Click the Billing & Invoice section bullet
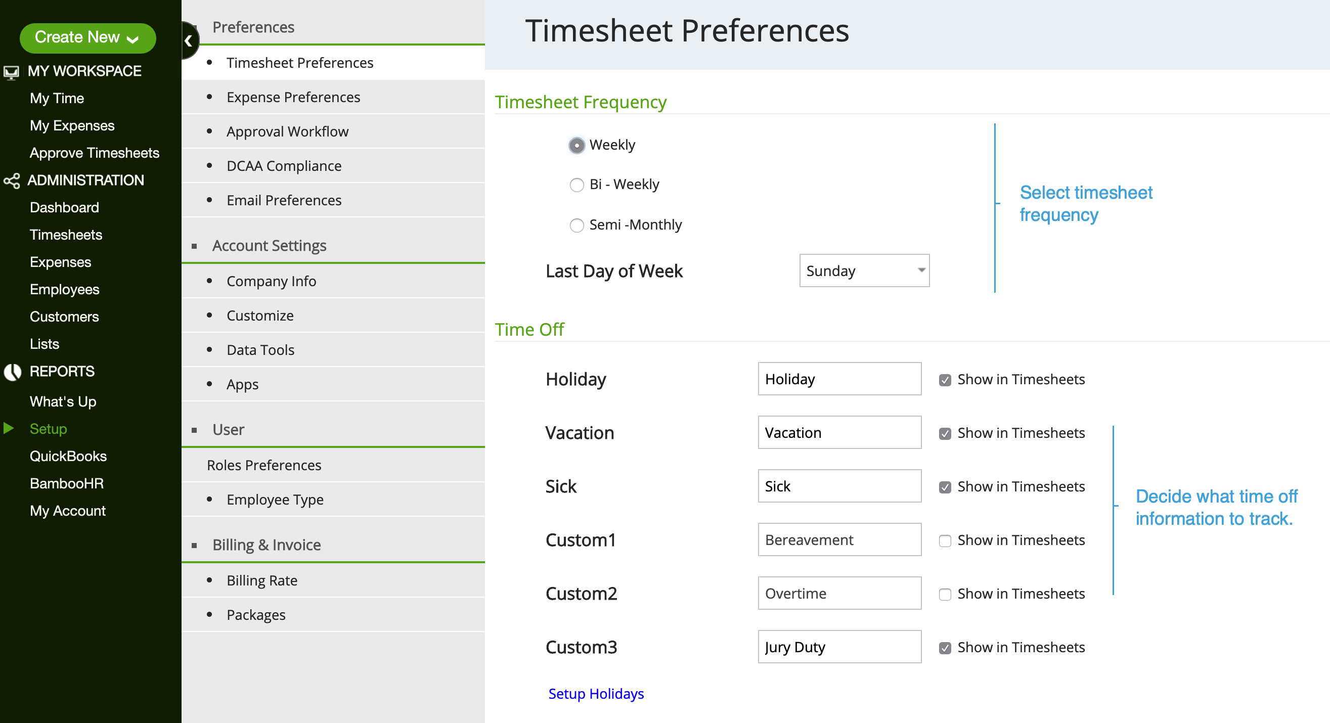Screen dimensions: 1330x723 point(195,546)
